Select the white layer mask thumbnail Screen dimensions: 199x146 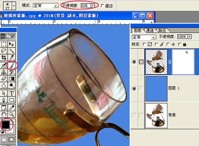point(183,62)
